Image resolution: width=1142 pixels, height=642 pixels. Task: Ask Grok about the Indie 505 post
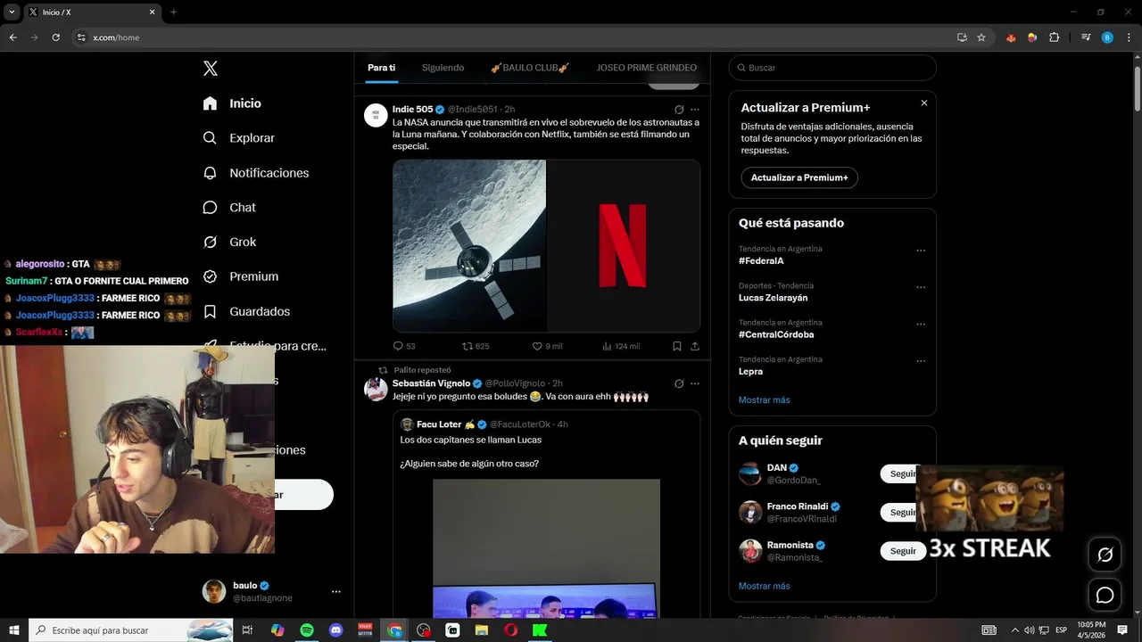[x=679, y=109]
